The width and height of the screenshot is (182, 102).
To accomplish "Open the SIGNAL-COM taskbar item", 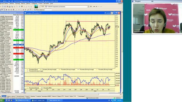I will [39, 101].
